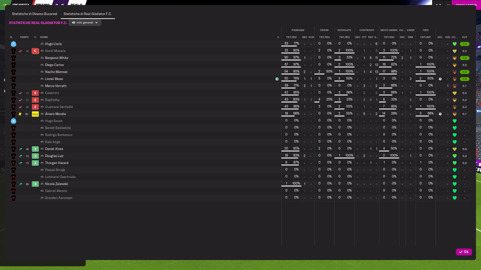Open Lutsharel Geertruida's player profile

pyautogui.click(x=61, y=177)
